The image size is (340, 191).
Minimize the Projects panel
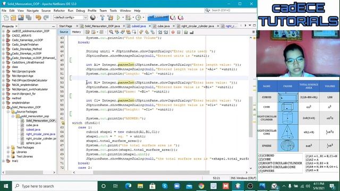pos(54,26)
